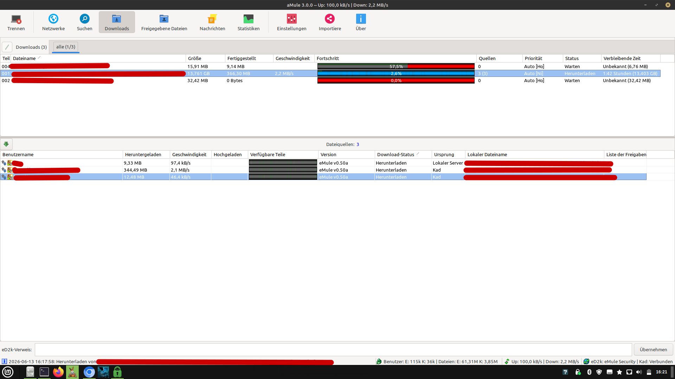
Task: Sort sources by Download-Status column
Action: 403,154
